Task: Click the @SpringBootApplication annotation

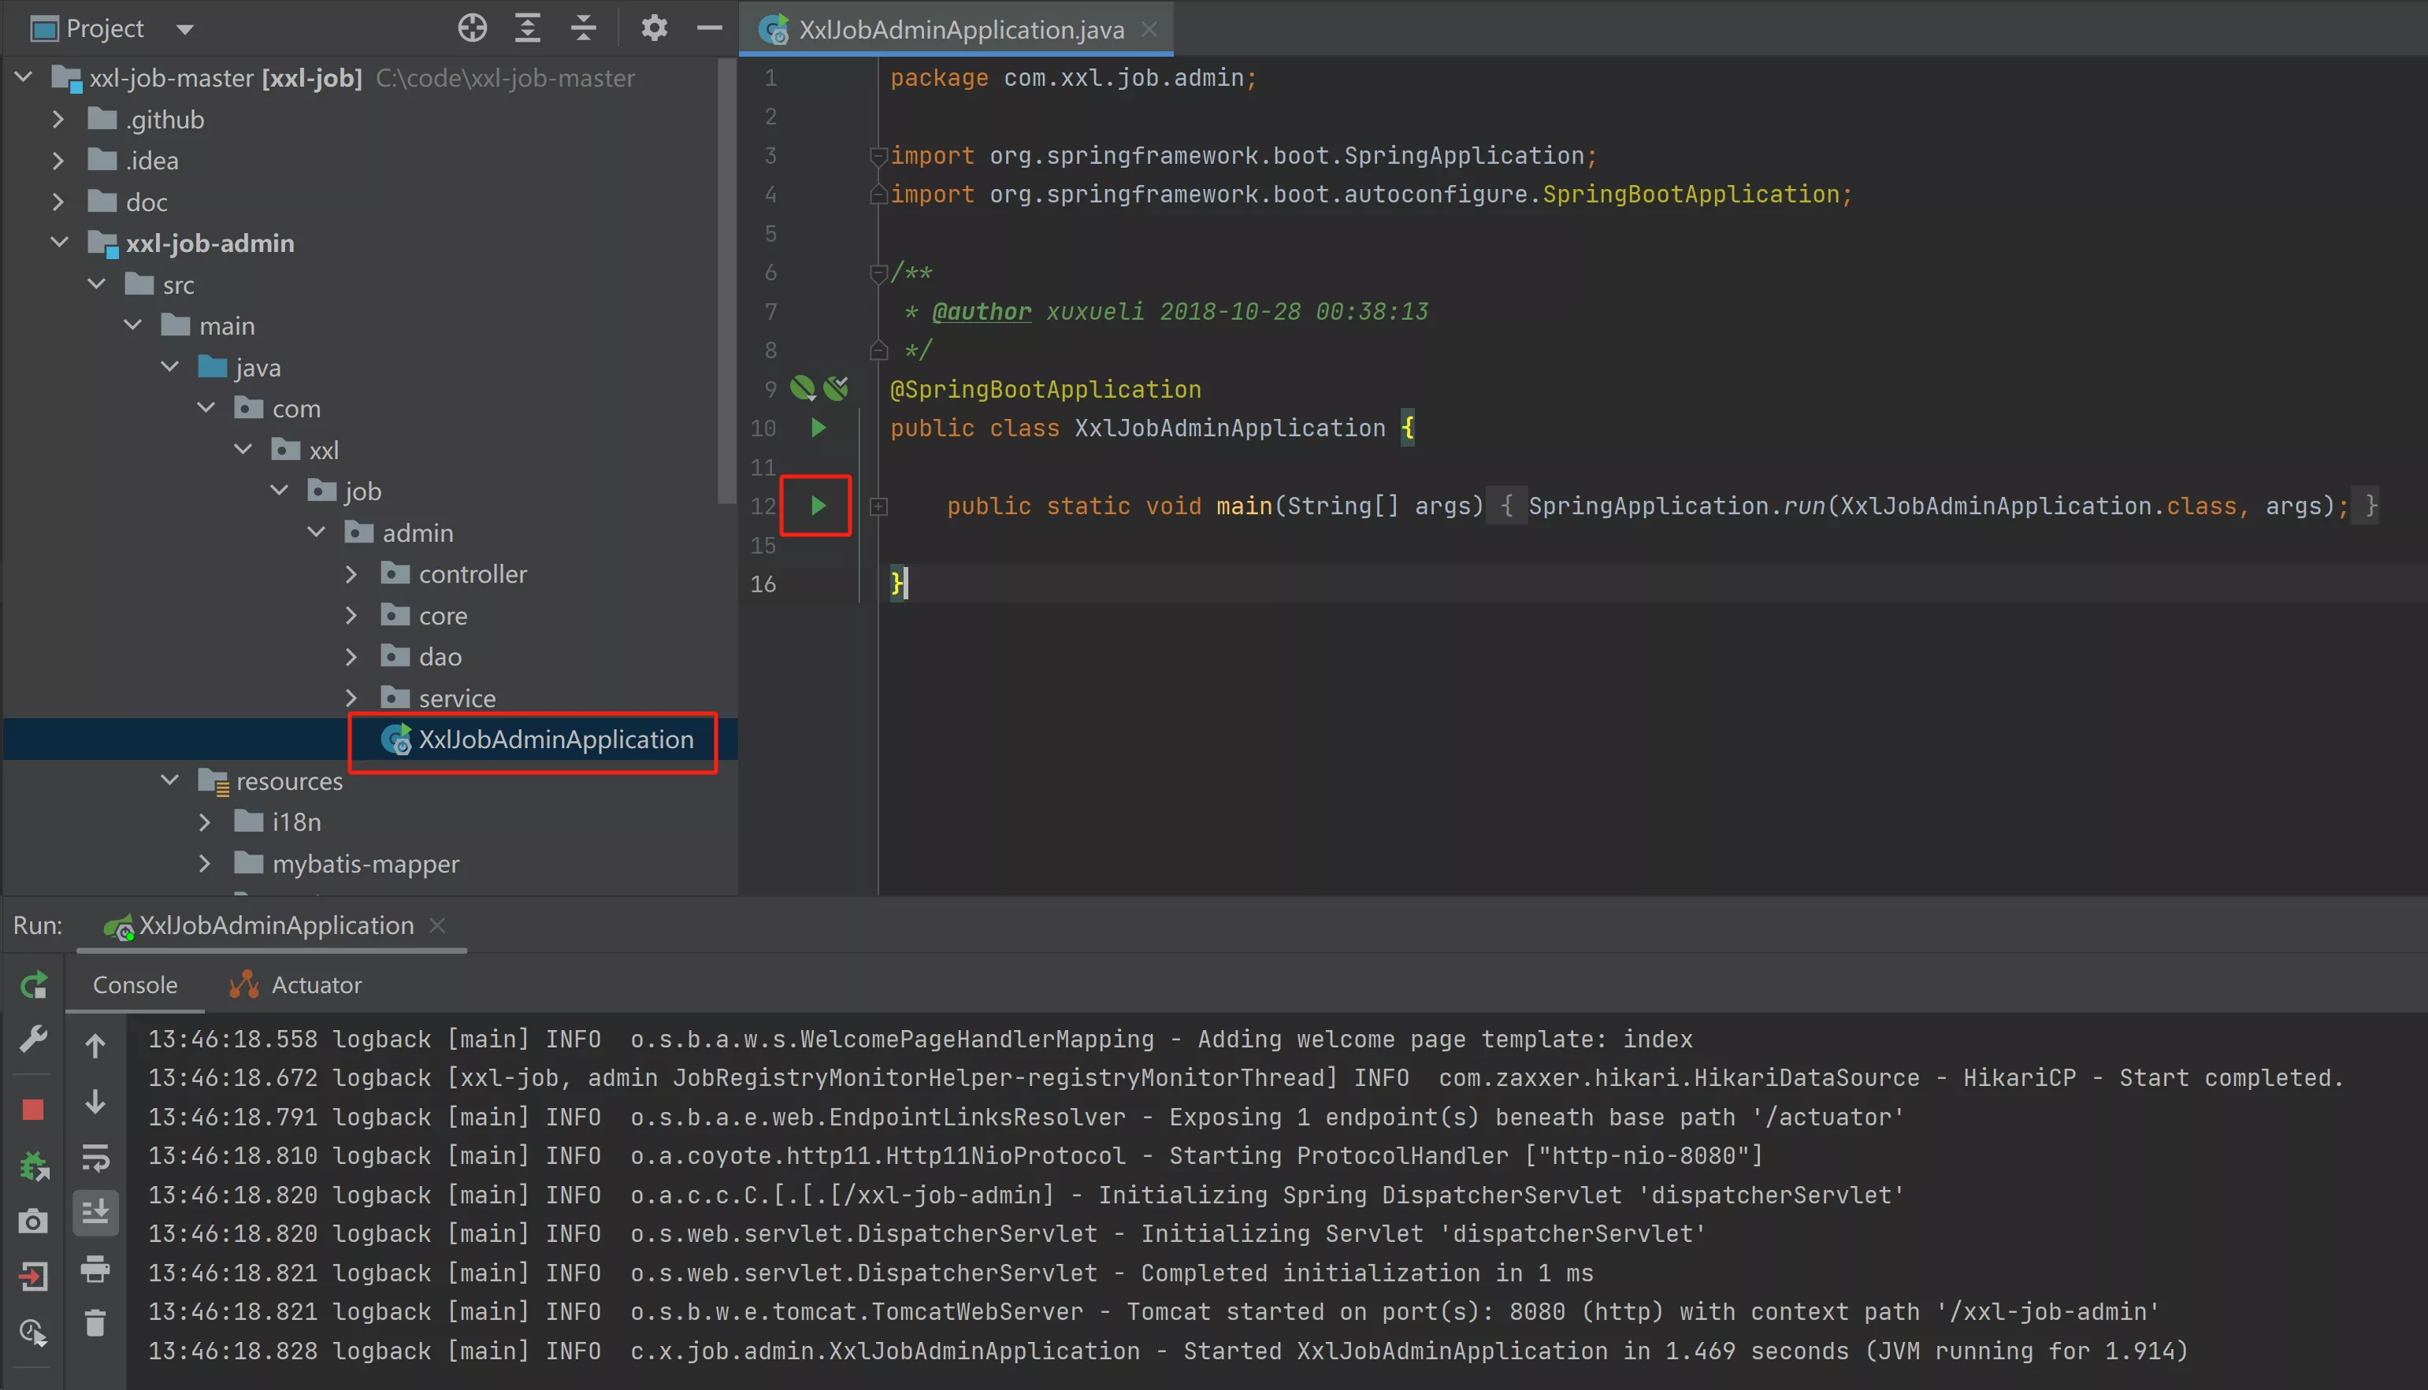Action: coord(1045,390)
